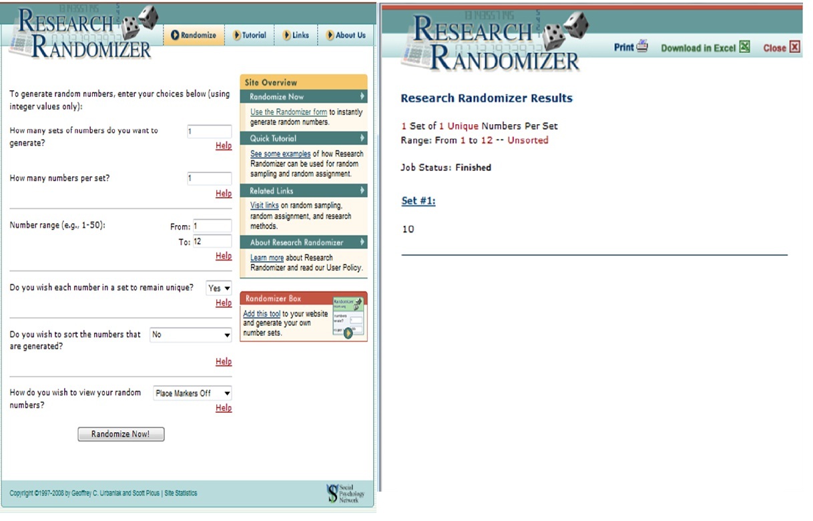
Task: Click the Excel icon beside Download in Excel
Action: point(745,47)
